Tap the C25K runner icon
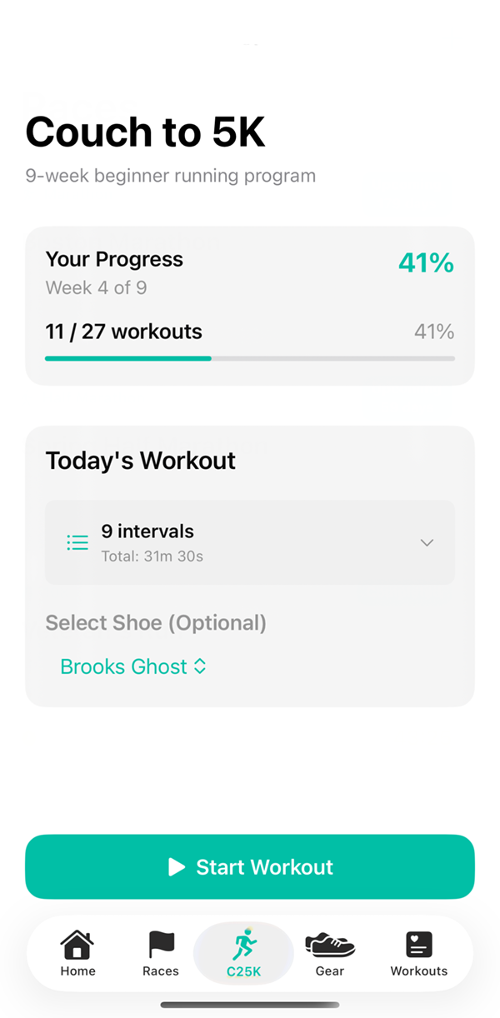Viewport: 500px width, 1018px height. (243, 944)
